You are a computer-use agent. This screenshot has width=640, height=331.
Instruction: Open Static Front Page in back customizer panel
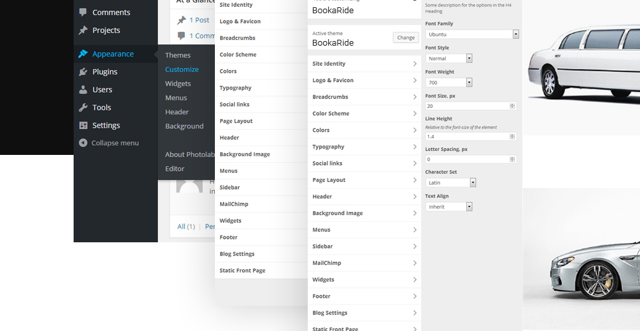pyautogui.click(x=261, y=270)
